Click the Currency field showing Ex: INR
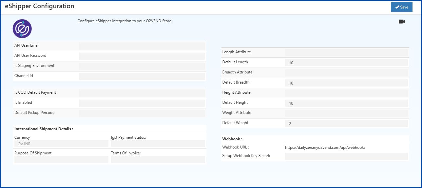The image size is (422, 188). pyautogui.click(x=61, y=144)
